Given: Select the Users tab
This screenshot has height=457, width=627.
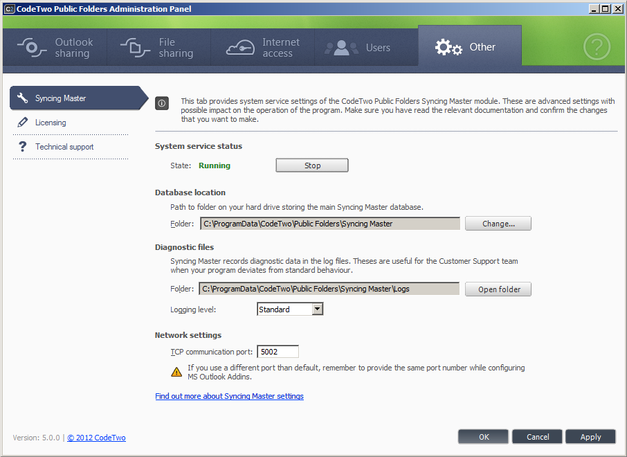Looking at the screenshot, I should 366,47.
